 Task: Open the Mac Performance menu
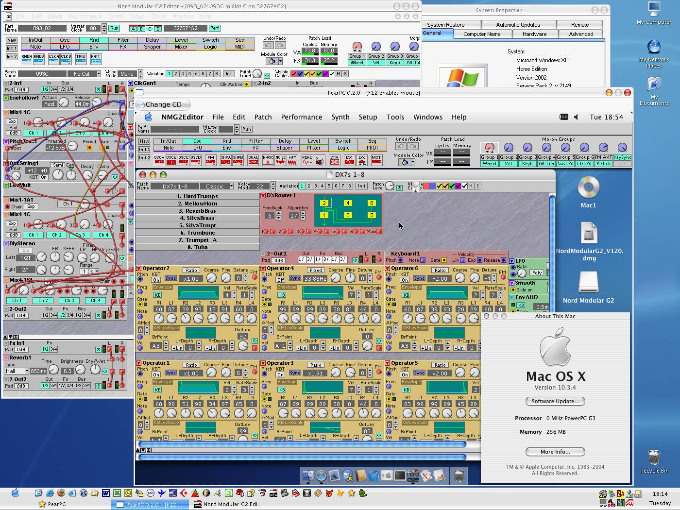[x=302, y=117]
